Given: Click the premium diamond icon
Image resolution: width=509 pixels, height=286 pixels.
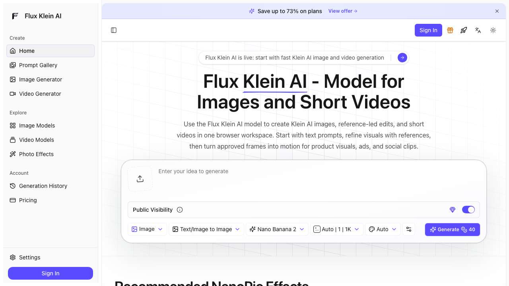Looking at the screenshot, I should click(x=453, y=210).
